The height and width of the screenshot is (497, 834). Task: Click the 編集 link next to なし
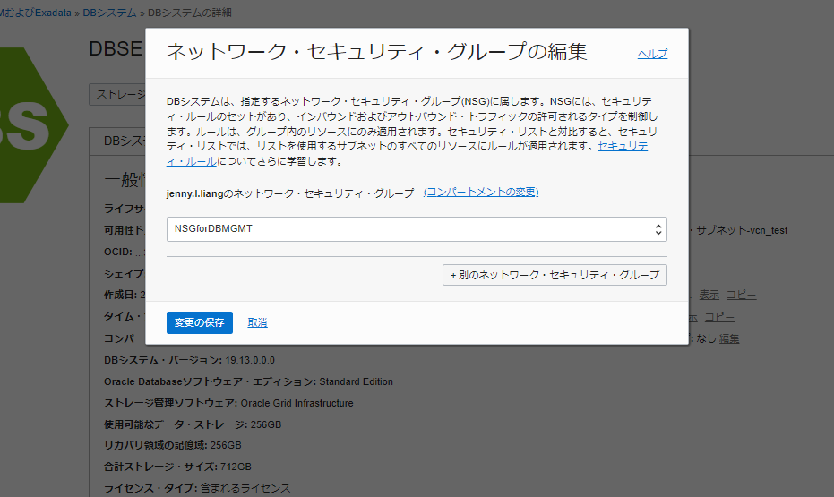(729, 338)
